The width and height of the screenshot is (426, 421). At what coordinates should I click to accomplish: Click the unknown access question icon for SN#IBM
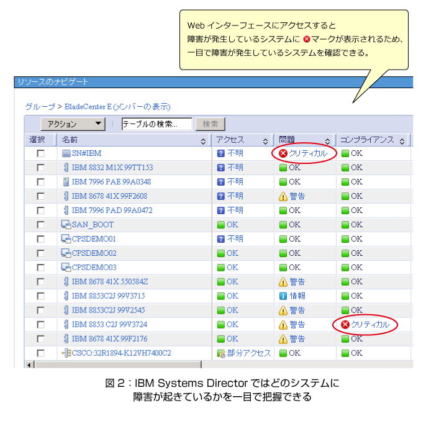click(x=221, y=153)
